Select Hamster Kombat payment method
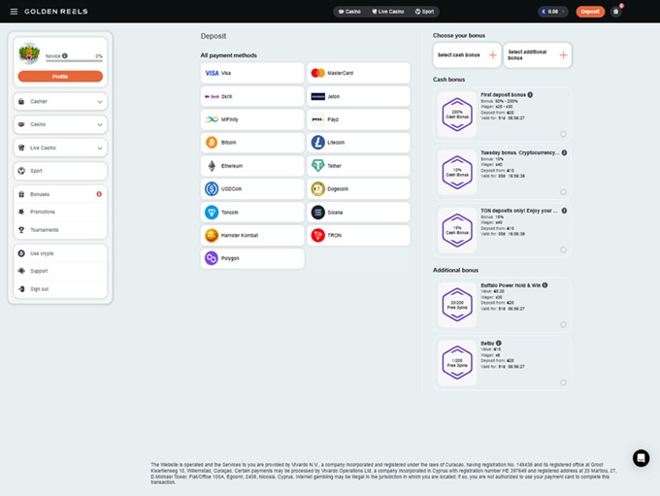 (252, 236)
